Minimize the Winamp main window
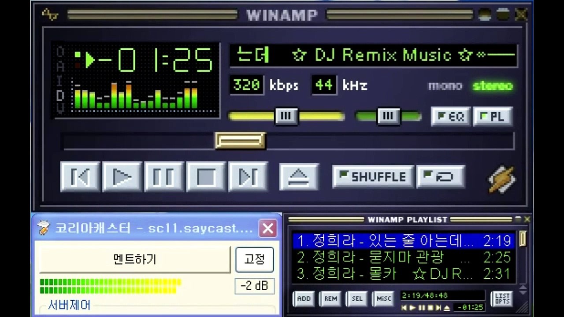564x317 pixels. [x=485, y=15]
